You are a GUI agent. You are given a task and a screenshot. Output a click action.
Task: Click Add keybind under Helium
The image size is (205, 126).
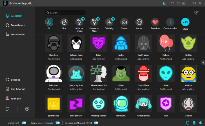point(166,59)
